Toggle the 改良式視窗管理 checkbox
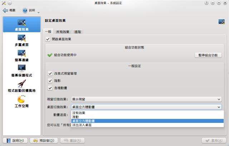This screenshot has height=146, width=229. point(50,73)
